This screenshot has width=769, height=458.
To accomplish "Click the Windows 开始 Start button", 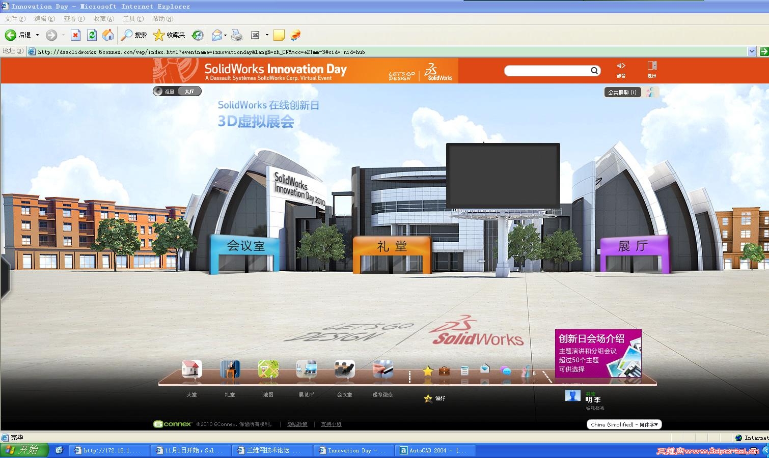I will (24, 450).
